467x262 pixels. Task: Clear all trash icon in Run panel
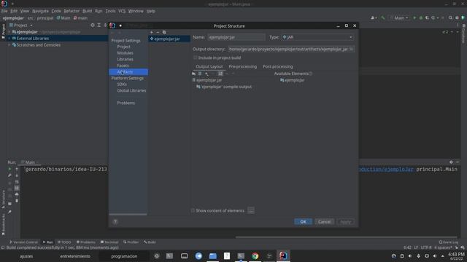pos(17,201)
